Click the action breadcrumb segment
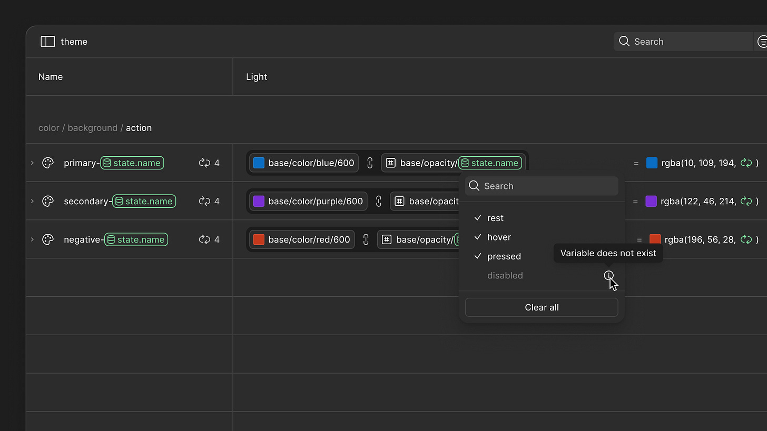Screen dimensions: 767x431 [x=139, y=128]
